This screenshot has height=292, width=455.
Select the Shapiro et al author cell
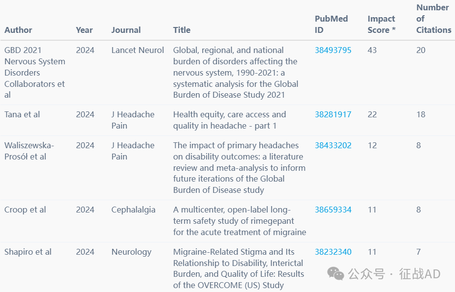28,252
